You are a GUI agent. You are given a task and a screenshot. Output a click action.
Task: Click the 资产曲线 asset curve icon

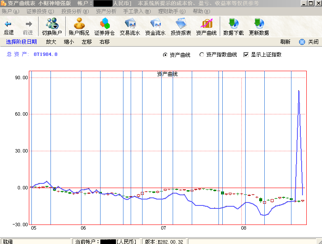pos(206,24)
